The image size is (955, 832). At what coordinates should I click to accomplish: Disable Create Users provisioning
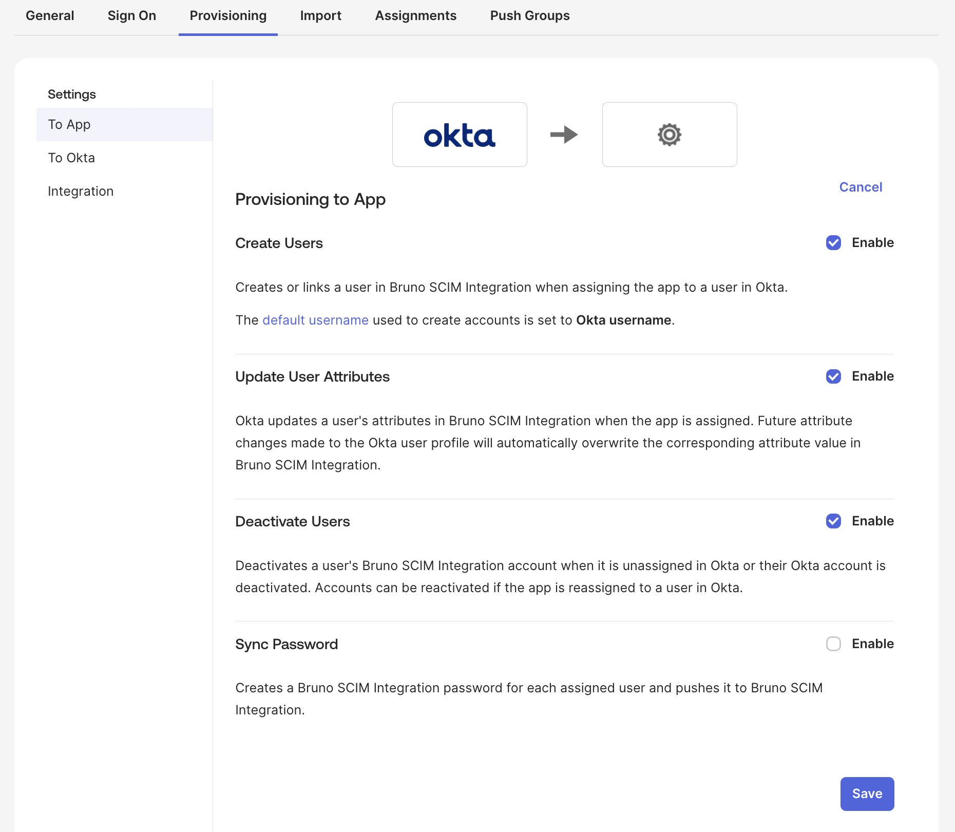click(x=833, y=242)
